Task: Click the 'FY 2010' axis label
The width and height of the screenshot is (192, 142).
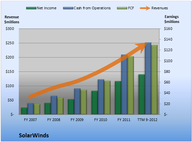Action: [100, 120]
